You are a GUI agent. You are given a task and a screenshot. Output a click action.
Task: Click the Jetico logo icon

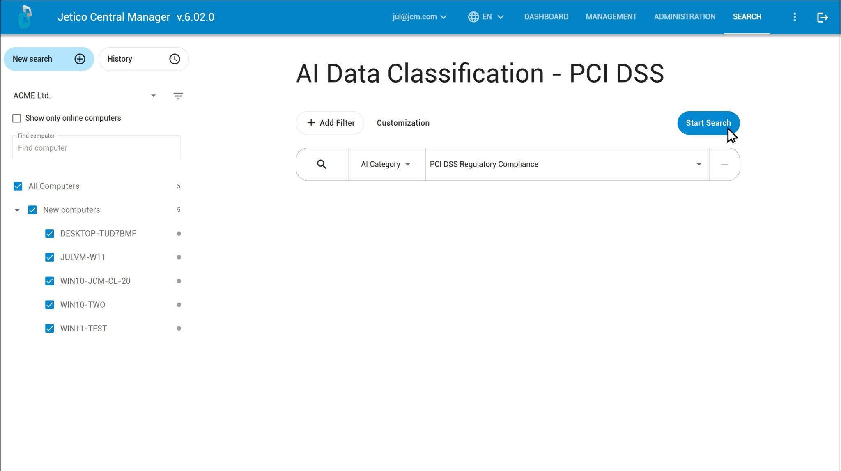coord(25,17)
